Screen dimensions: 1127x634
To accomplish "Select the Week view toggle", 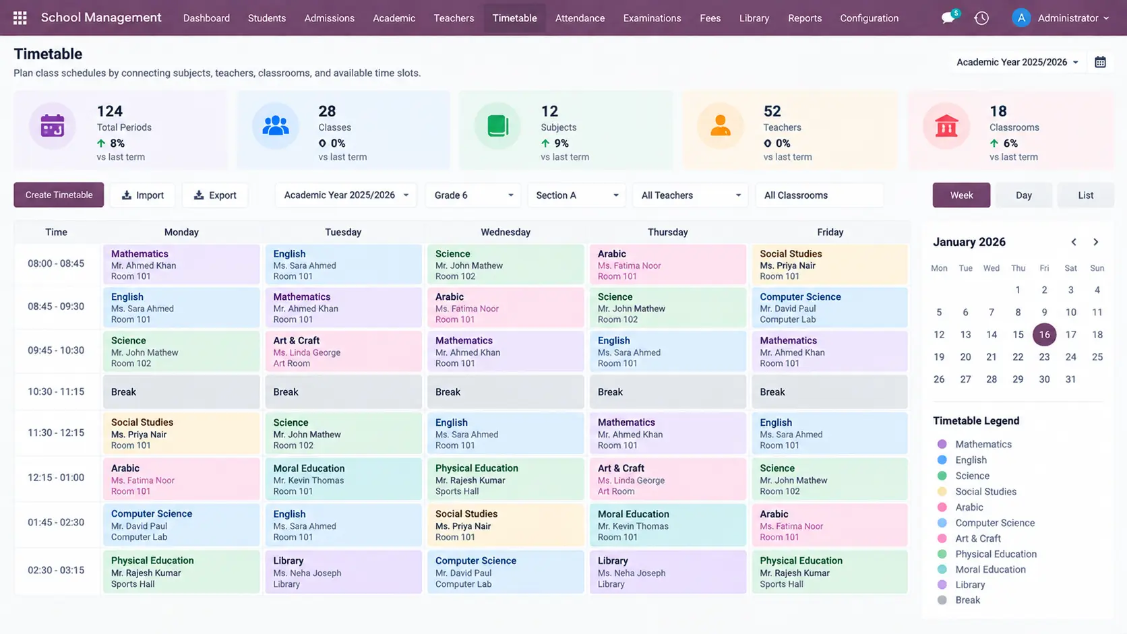I will click(961, 195).
